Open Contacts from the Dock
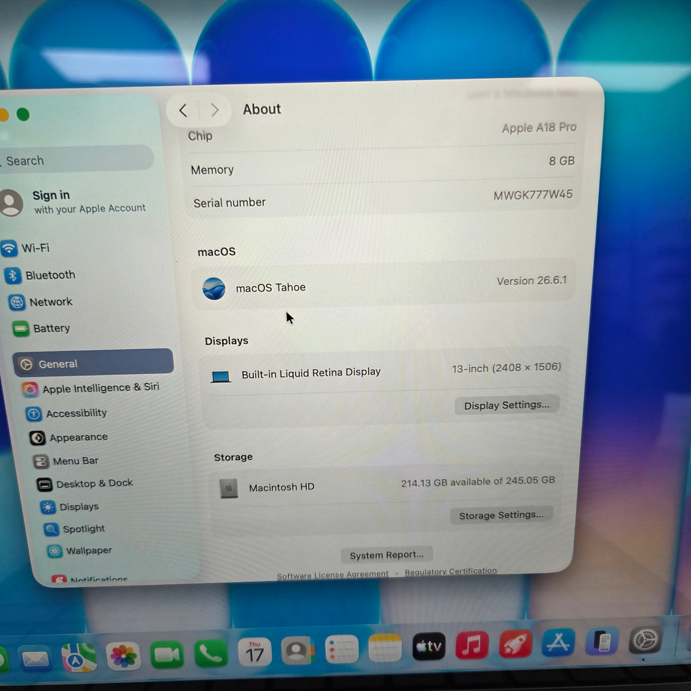Viewport: 691px width, 691px height. click(297, 651)
